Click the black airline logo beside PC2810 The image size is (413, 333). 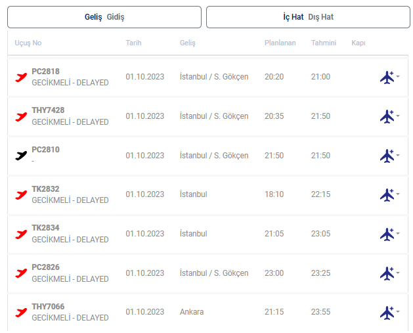tap(21, 156)
